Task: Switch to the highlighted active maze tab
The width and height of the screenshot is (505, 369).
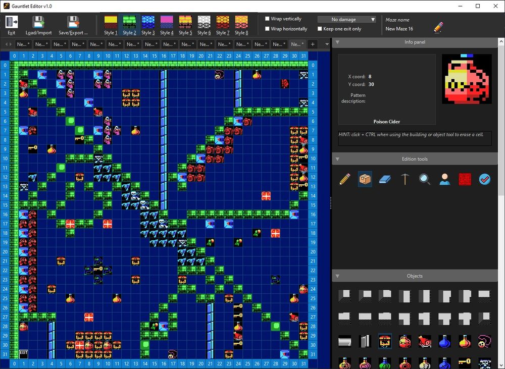Action: pos(297,44)
